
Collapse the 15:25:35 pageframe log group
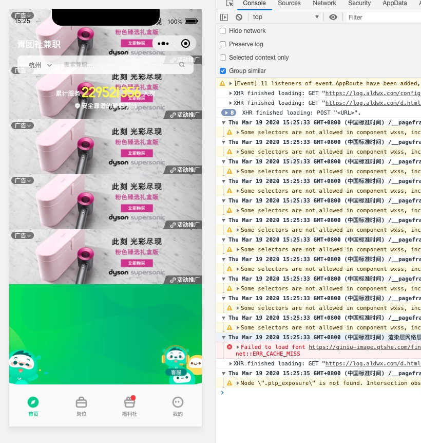[223, 374]
